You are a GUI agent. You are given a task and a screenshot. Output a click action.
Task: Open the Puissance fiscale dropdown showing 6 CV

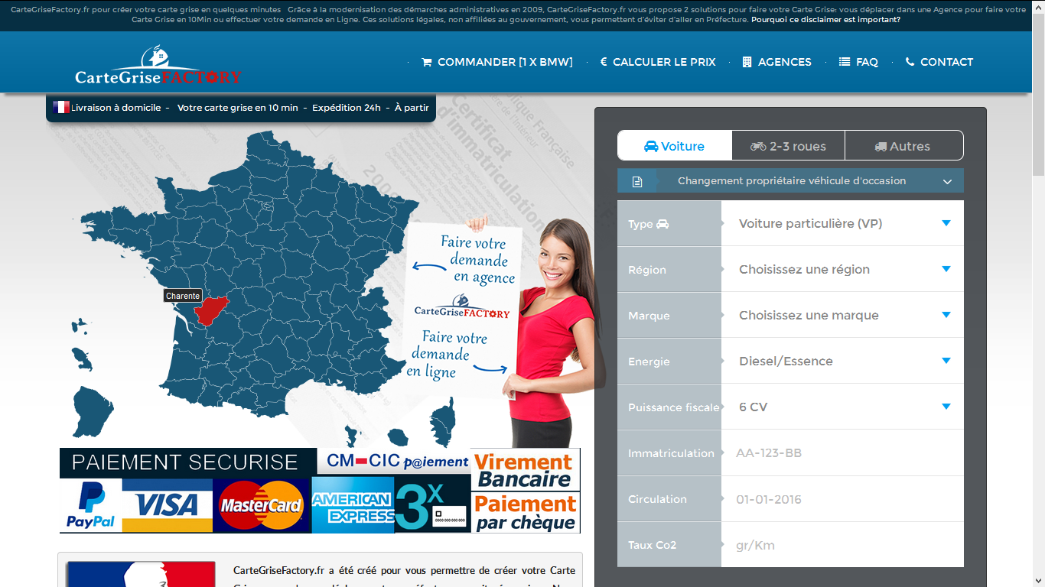[842, 407]
